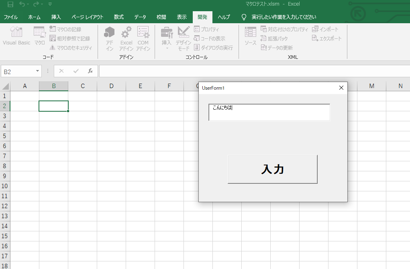Expand the Name Box dropdown

[38, 71]
